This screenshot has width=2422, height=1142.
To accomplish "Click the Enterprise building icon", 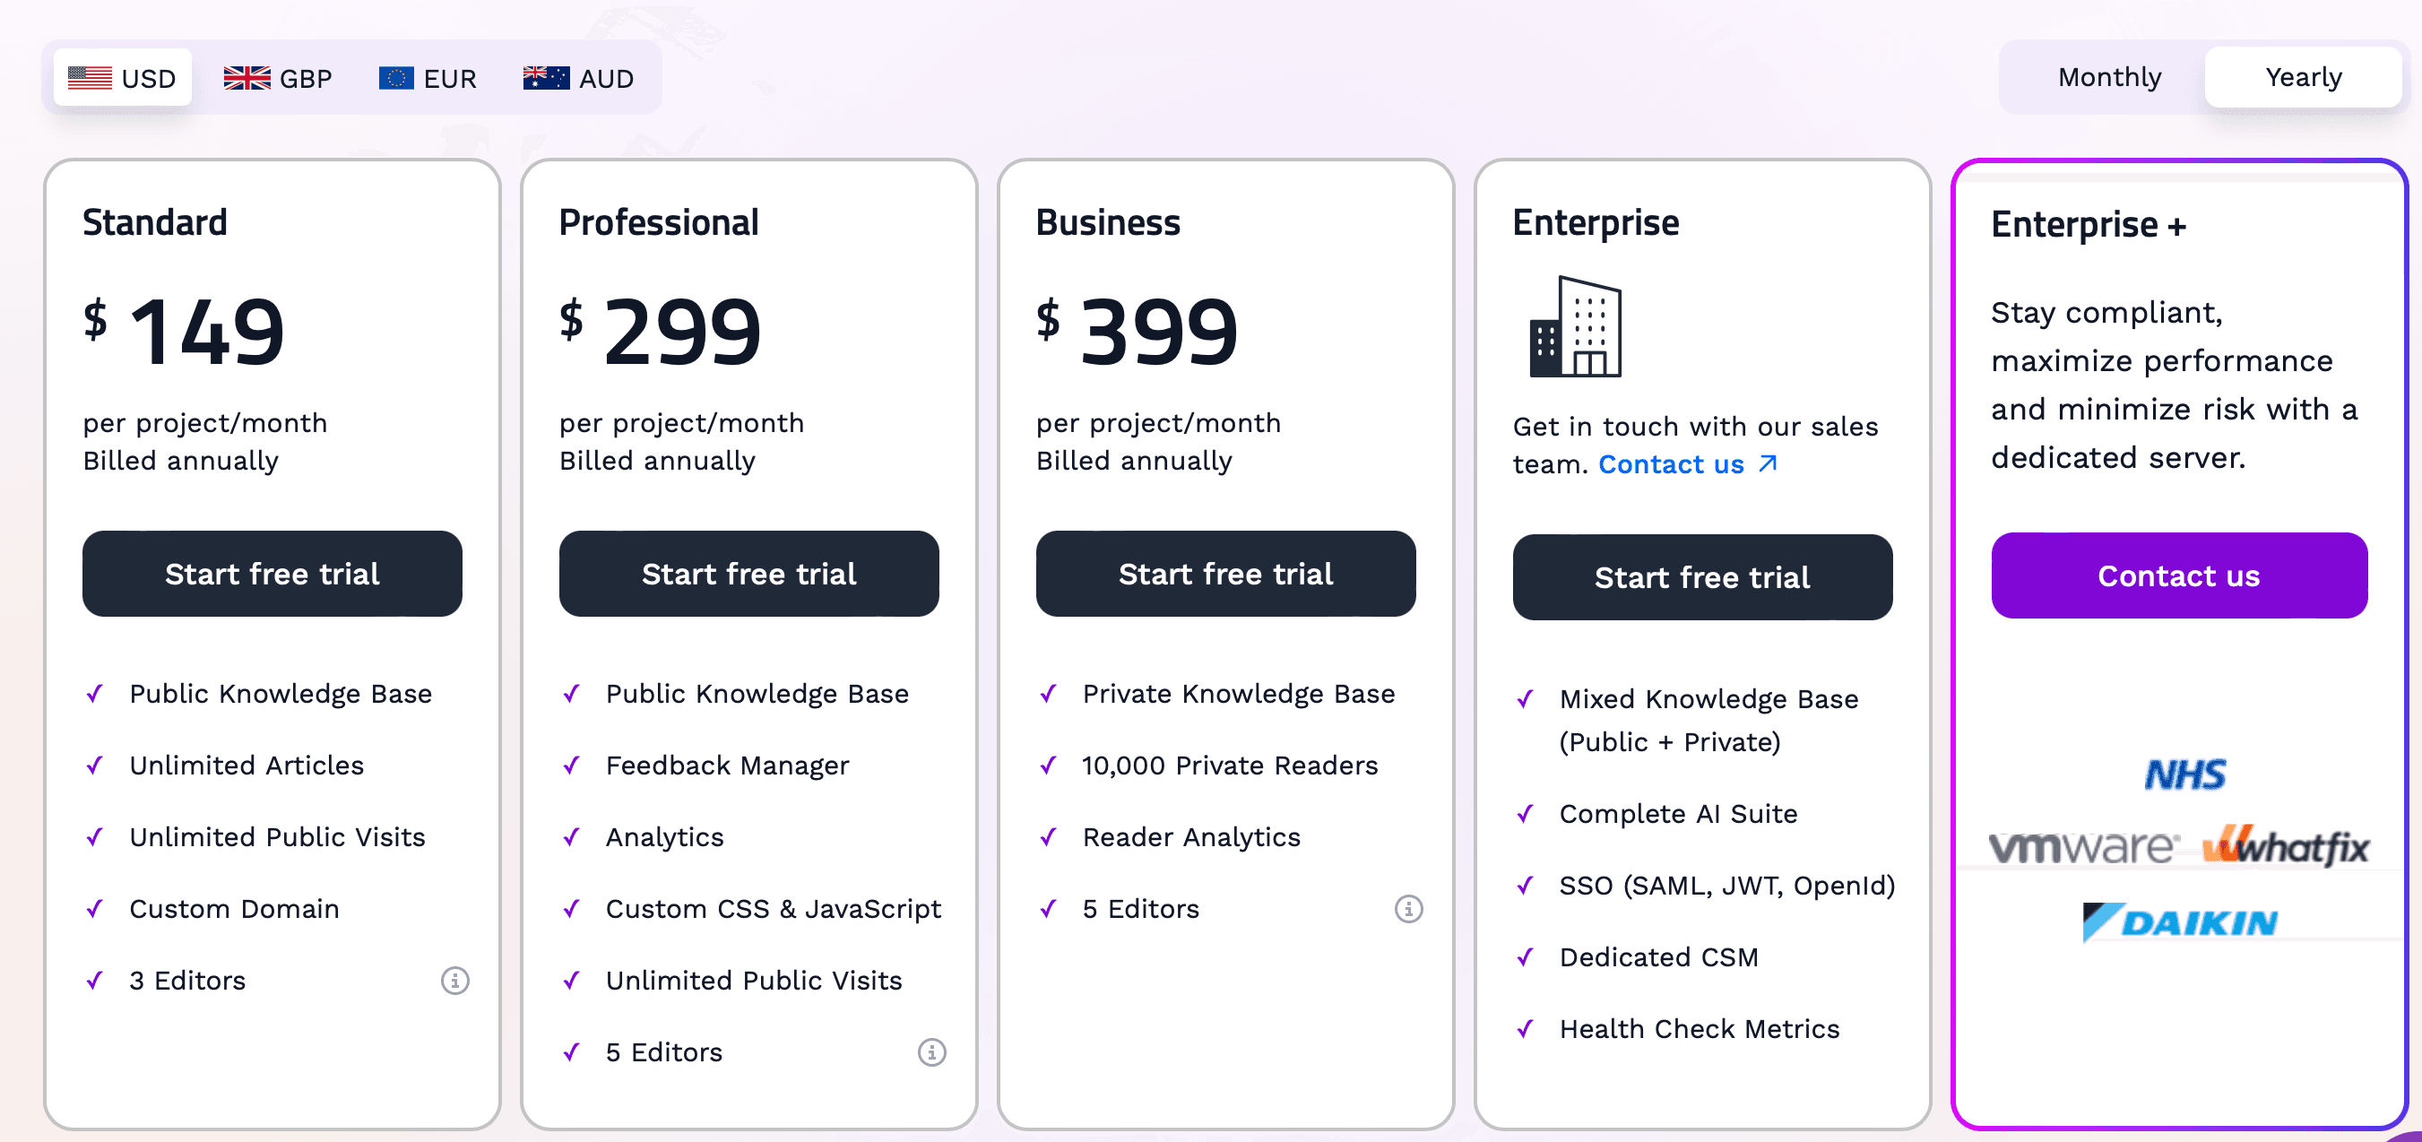I will tap(1576, 327).
